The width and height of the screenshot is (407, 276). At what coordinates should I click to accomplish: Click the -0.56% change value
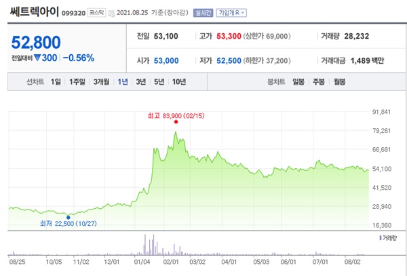click(x=79, y=58)
